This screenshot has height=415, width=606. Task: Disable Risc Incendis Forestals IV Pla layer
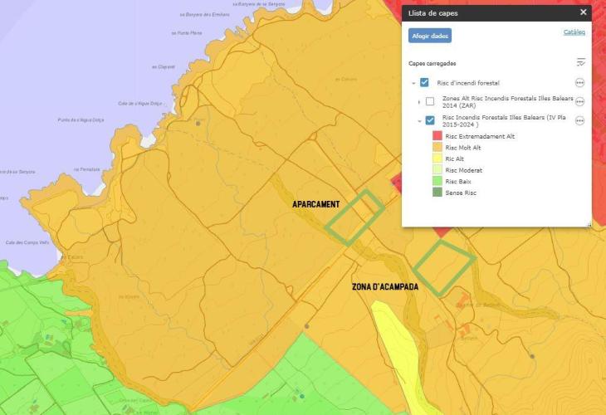430,120
